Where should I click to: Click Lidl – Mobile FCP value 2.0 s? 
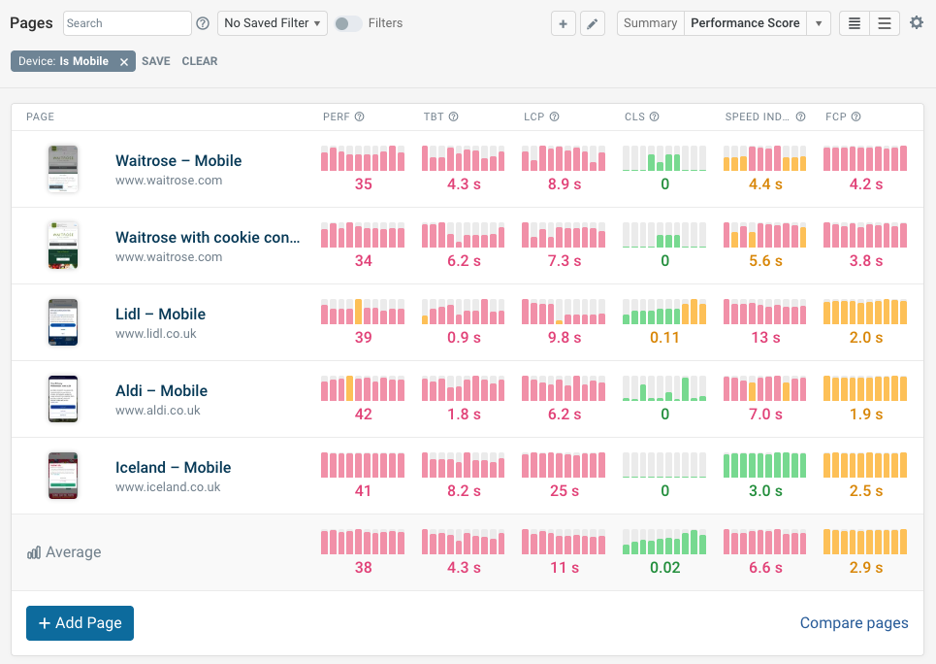click(x=865, y=337)
